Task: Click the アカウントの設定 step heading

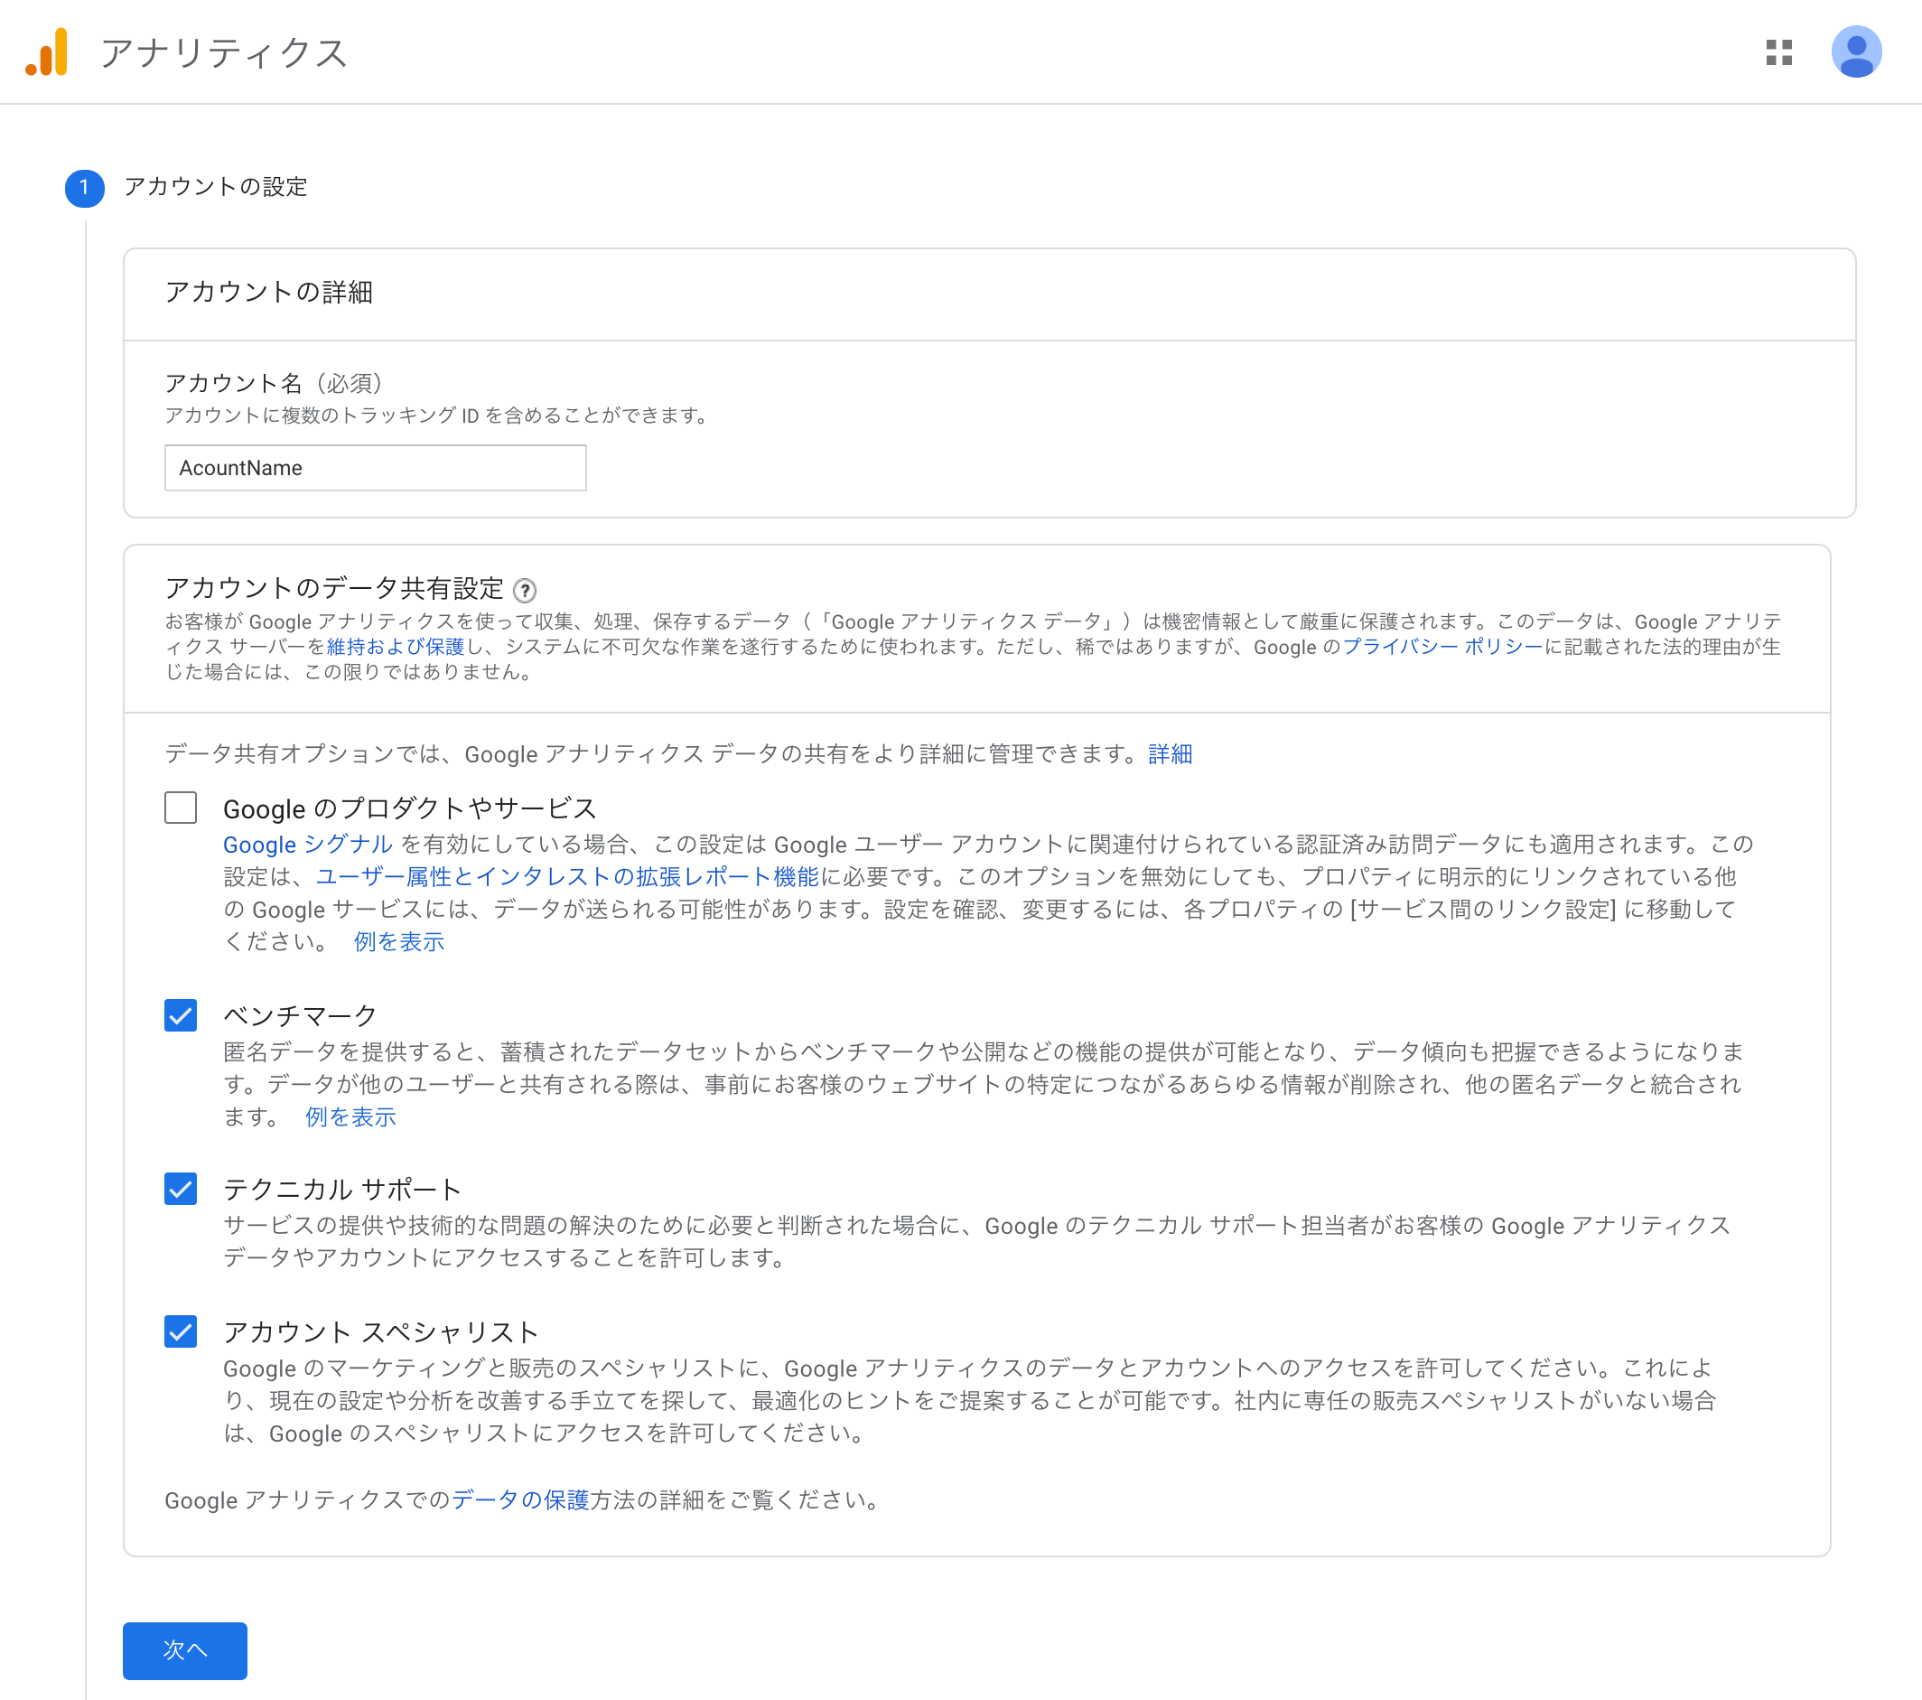Action: point(215,187)
